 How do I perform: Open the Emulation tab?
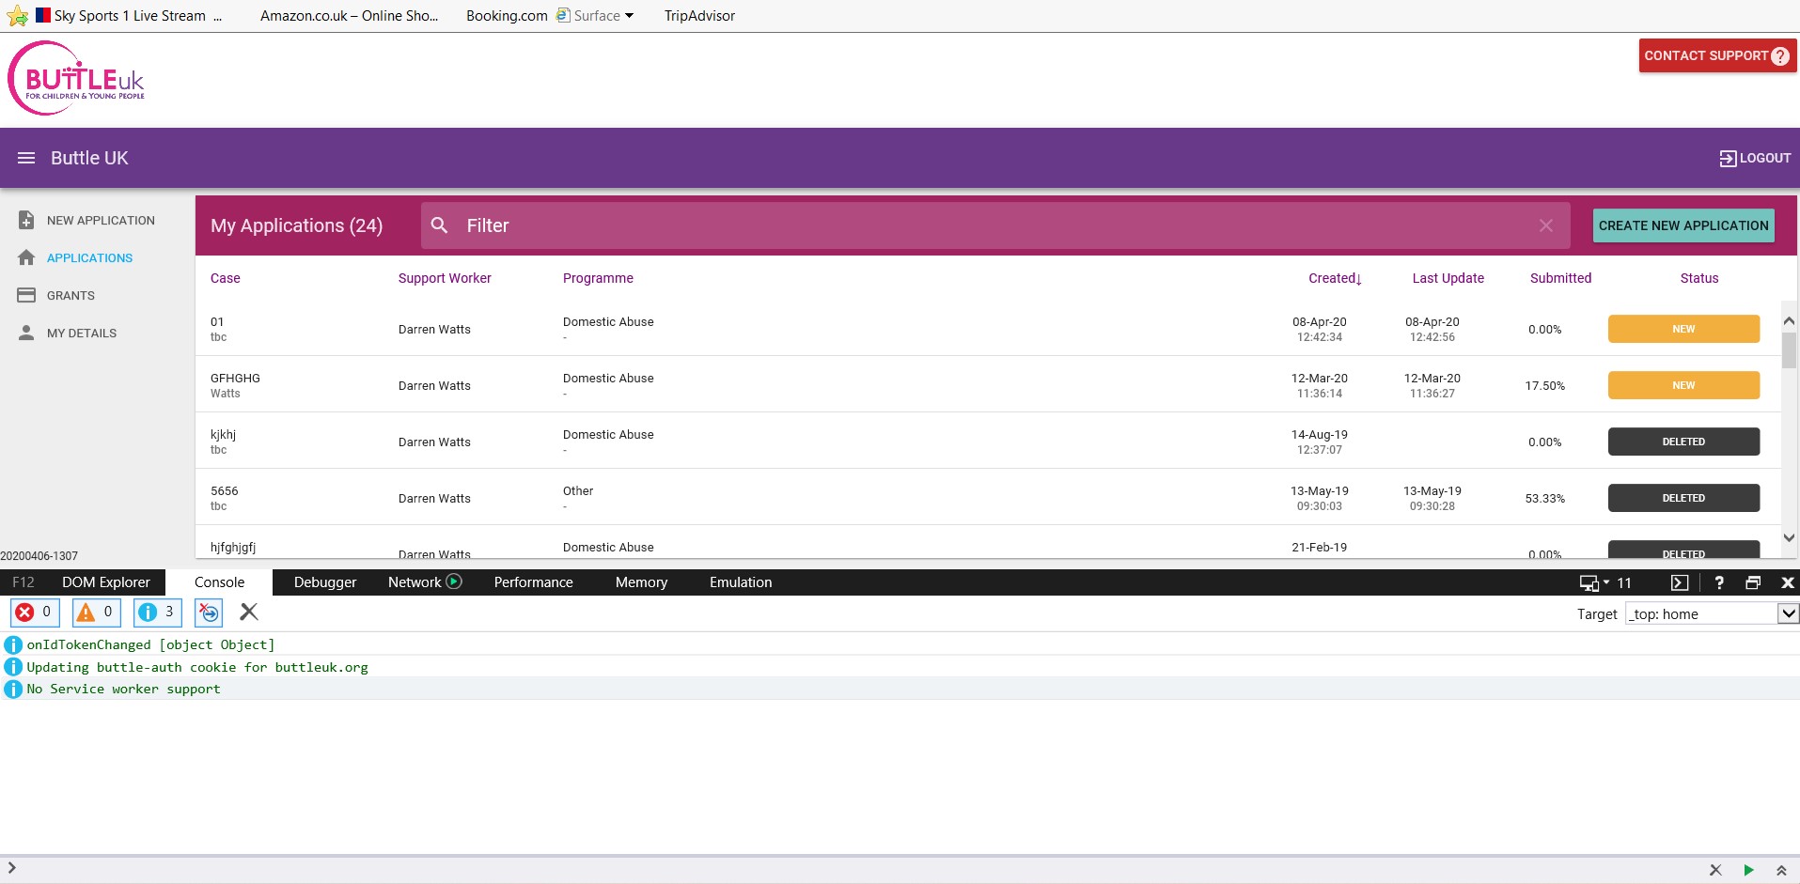tap(741, 582)
